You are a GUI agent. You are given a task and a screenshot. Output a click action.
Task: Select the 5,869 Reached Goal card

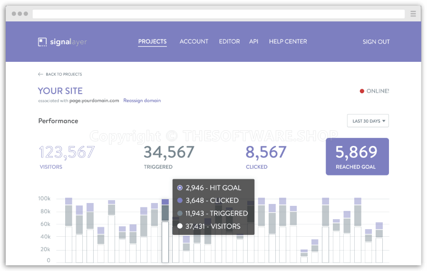(357, 156)
